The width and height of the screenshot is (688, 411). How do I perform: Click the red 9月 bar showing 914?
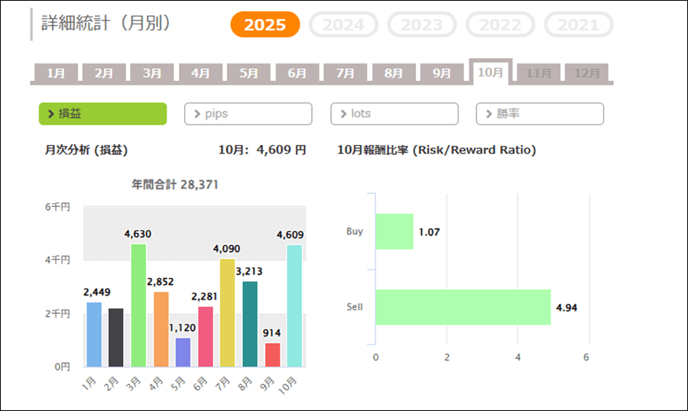pyautogui.click(x=271, y=354)
